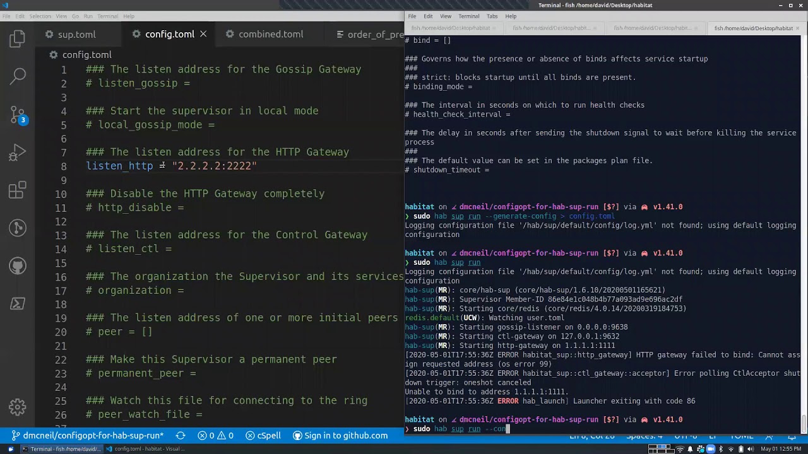808x454 pixels.
Task: Click 'Unable to bind to address 1.1.1.1:1111.' in the terminal
Action: (x=487, y=392)
